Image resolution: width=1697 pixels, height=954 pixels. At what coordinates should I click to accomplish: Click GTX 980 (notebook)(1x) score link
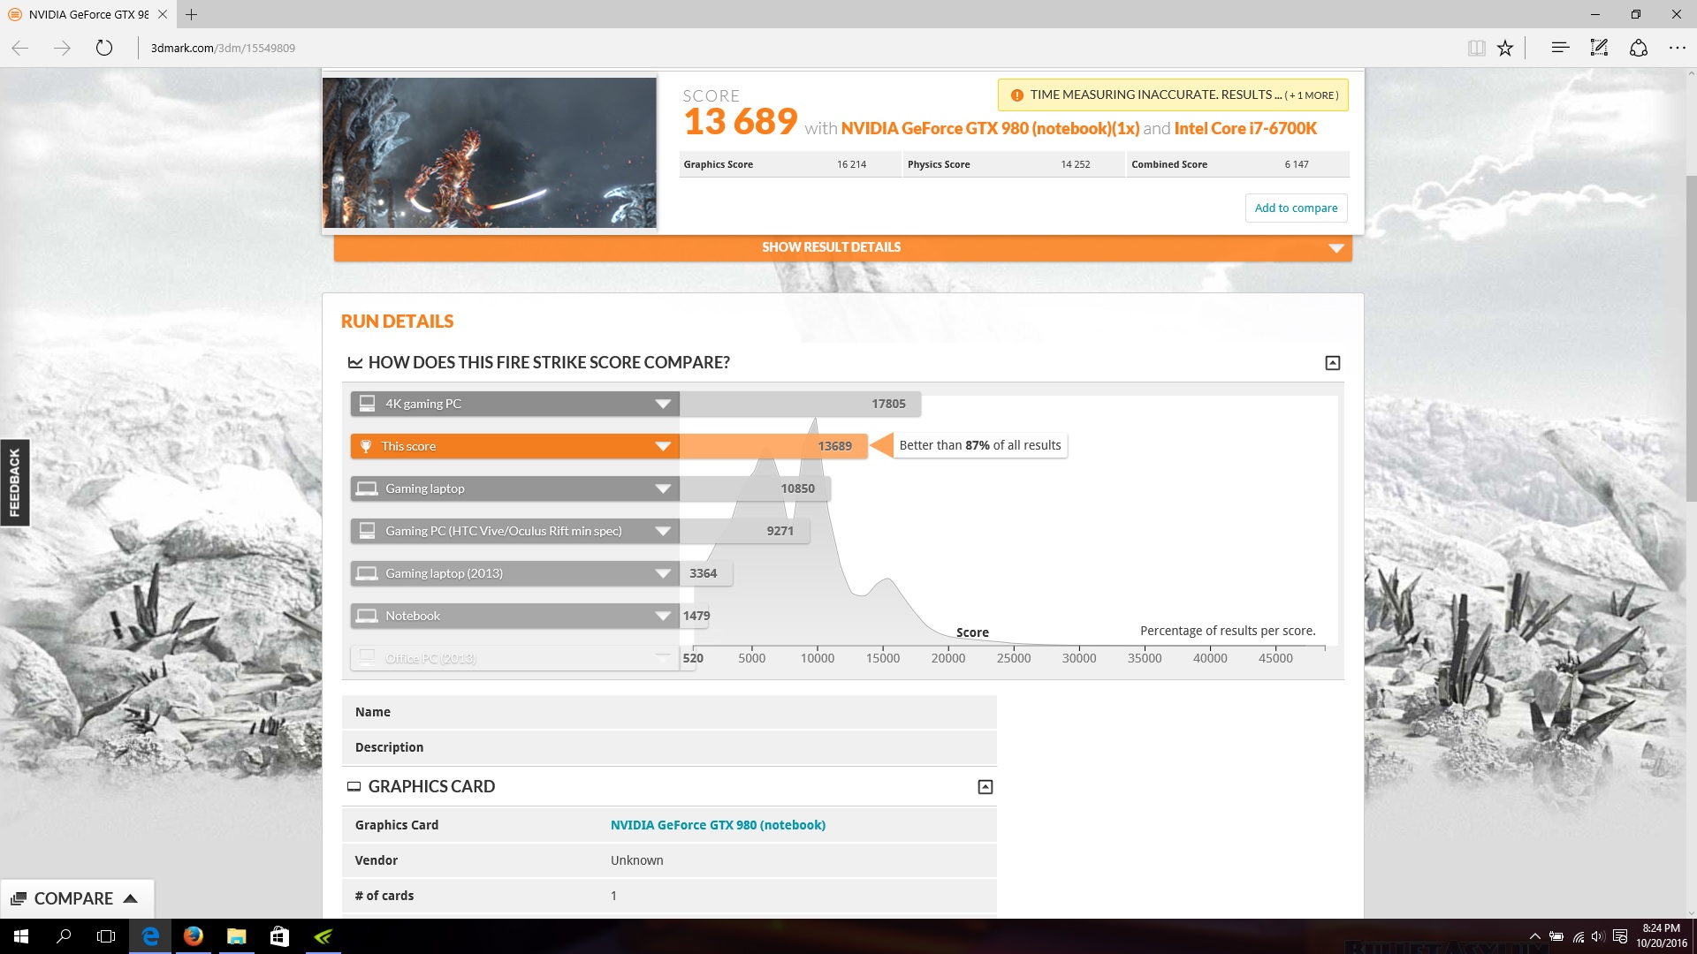click(x=990, y=129)
